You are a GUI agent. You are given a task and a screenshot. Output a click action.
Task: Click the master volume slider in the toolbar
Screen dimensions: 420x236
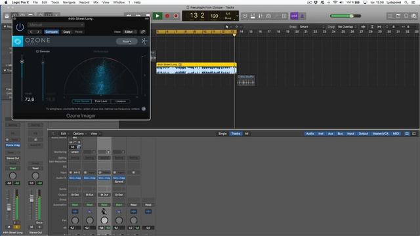coord(346,16)
